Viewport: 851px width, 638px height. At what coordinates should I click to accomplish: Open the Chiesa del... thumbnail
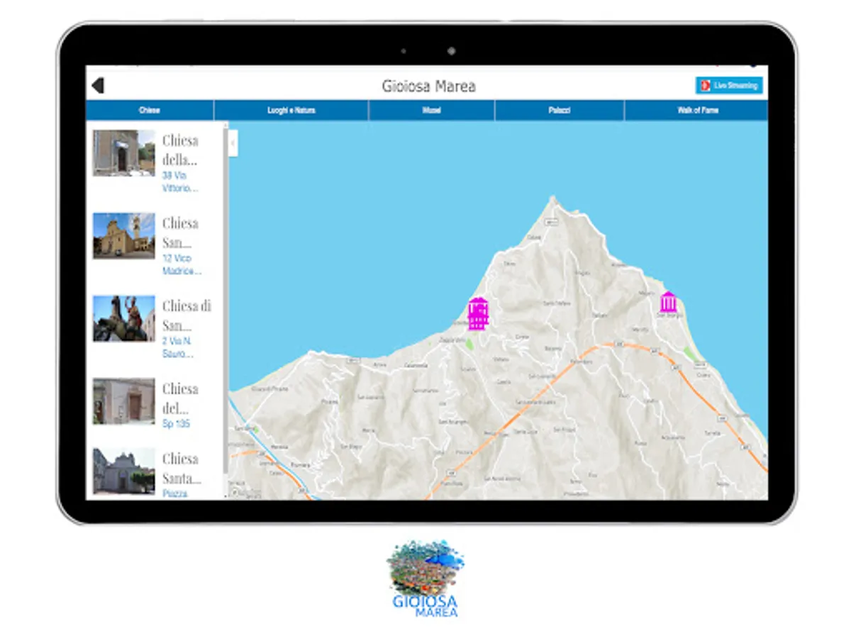(123, 401)
